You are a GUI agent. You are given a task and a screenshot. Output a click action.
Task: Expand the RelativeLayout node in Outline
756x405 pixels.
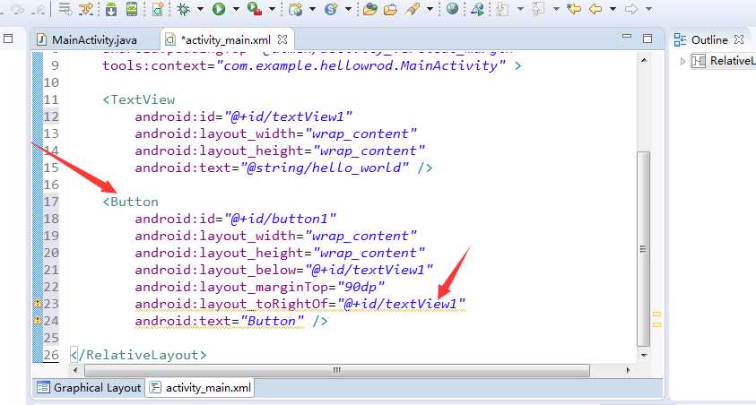[682, 61]
